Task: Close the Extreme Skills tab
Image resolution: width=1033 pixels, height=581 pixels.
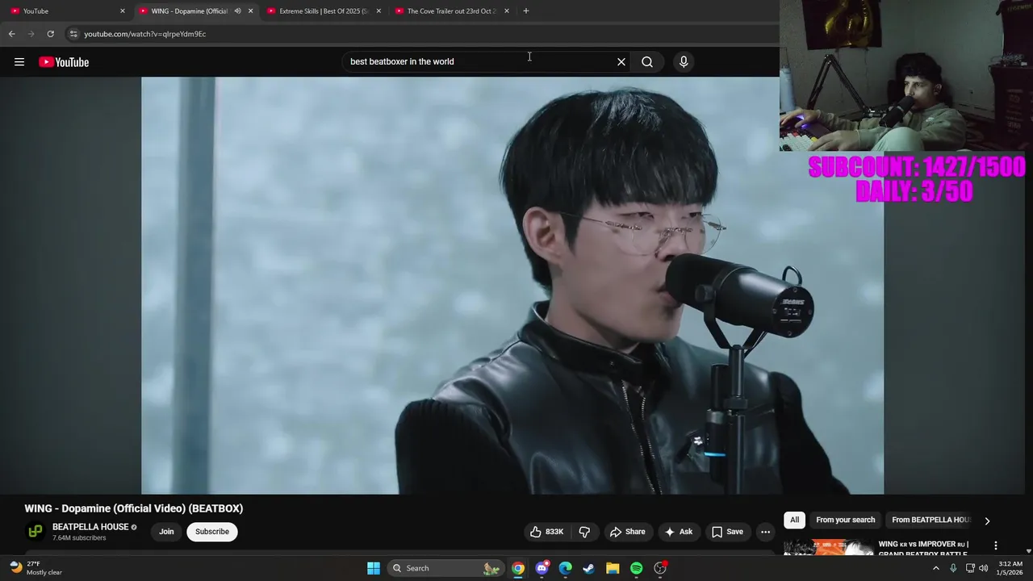Action: pyautogui.click(x=378, y=11)
